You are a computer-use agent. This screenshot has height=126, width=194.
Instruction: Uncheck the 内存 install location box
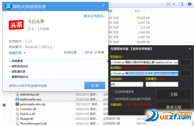(96, 52)
